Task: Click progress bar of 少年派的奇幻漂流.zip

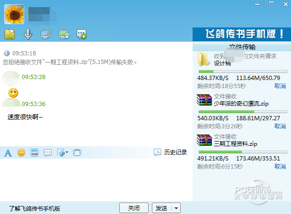Action: (x=243, y=112)
